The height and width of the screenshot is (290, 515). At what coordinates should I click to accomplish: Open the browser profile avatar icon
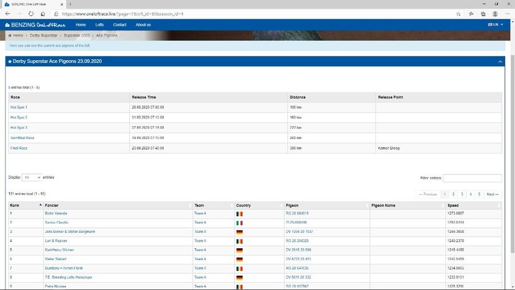point(495,13)
